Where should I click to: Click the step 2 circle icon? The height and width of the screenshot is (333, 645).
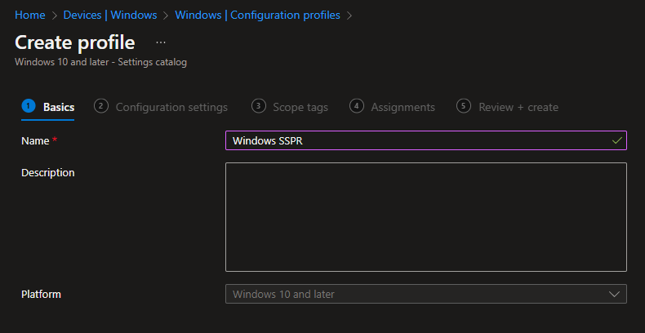pos(101,106)
